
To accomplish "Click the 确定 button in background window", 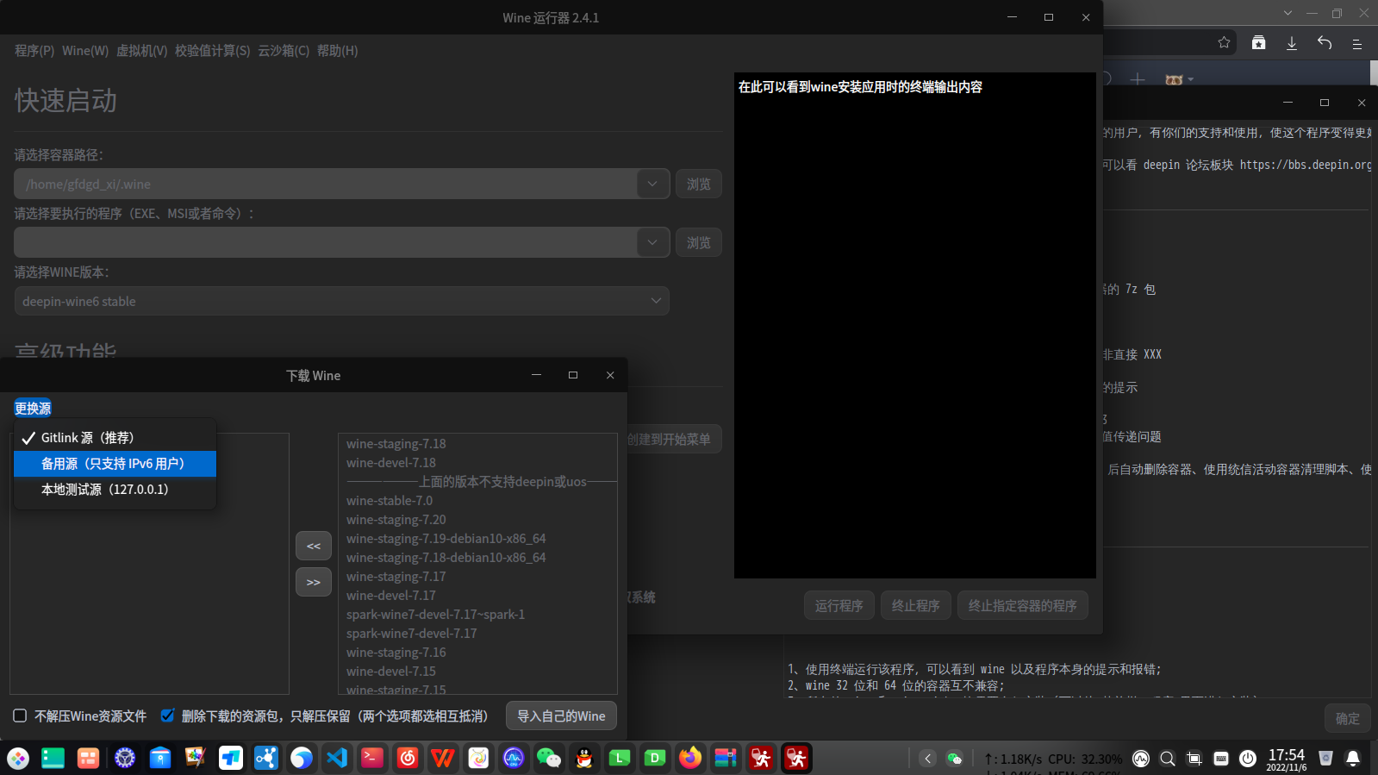I will 1348,718.
